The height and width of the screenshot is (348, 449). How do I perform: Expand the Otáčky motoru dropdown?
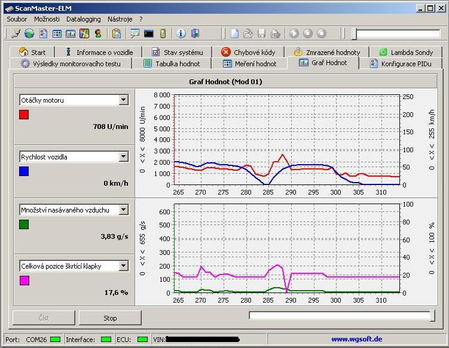tap(123, 100)
